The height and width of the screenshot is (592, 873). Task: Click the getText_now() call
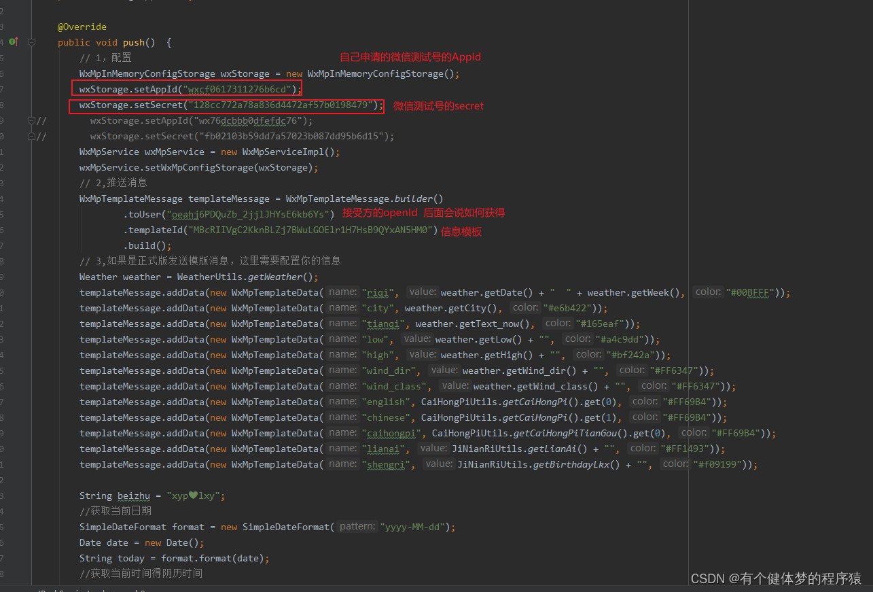495,324
